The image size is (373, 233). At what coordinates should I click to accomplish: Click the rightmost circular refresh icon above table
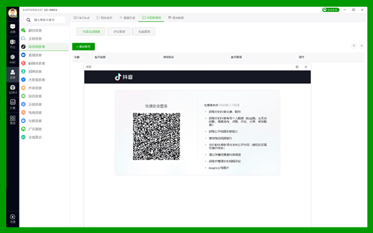tap(361, 46)
